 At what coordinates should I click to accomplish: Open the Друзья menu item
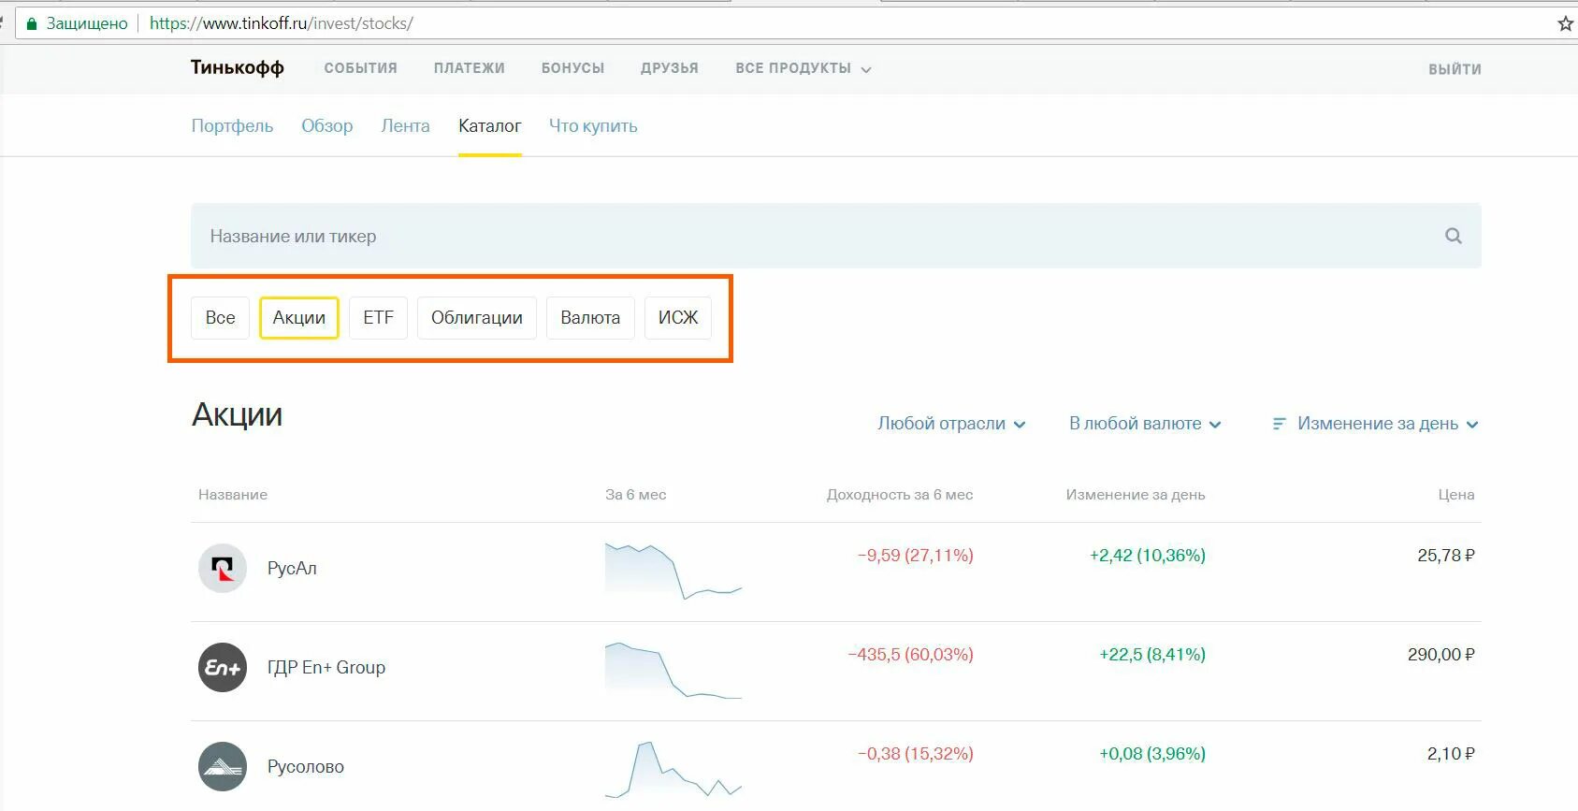pos(670,68)
